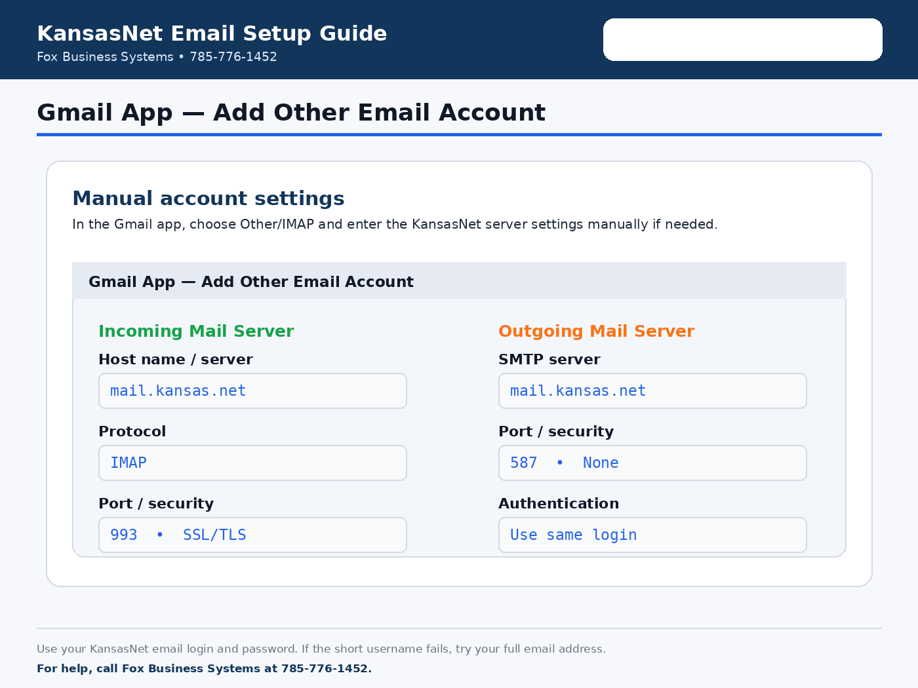Click the Authentication label
Screen dimensions: 918x688
(x=559, y=504)
